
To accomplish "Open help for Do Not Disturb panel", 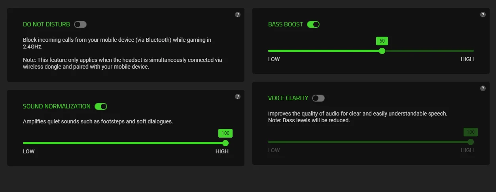I will (x=238, y=15).
